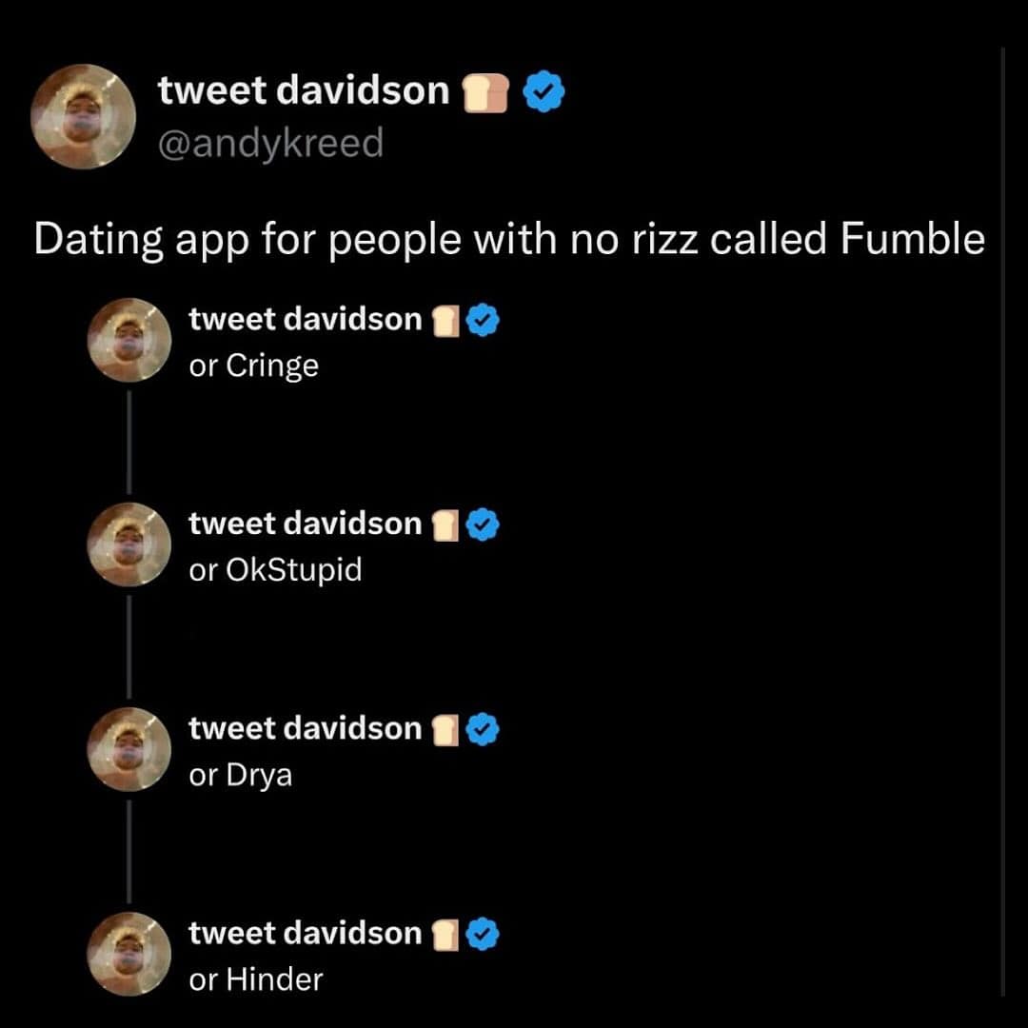Screen dimensions: 1028x1028
Task: Open the "Dating app for people" tweet text
Action: [x=508, y=240]
